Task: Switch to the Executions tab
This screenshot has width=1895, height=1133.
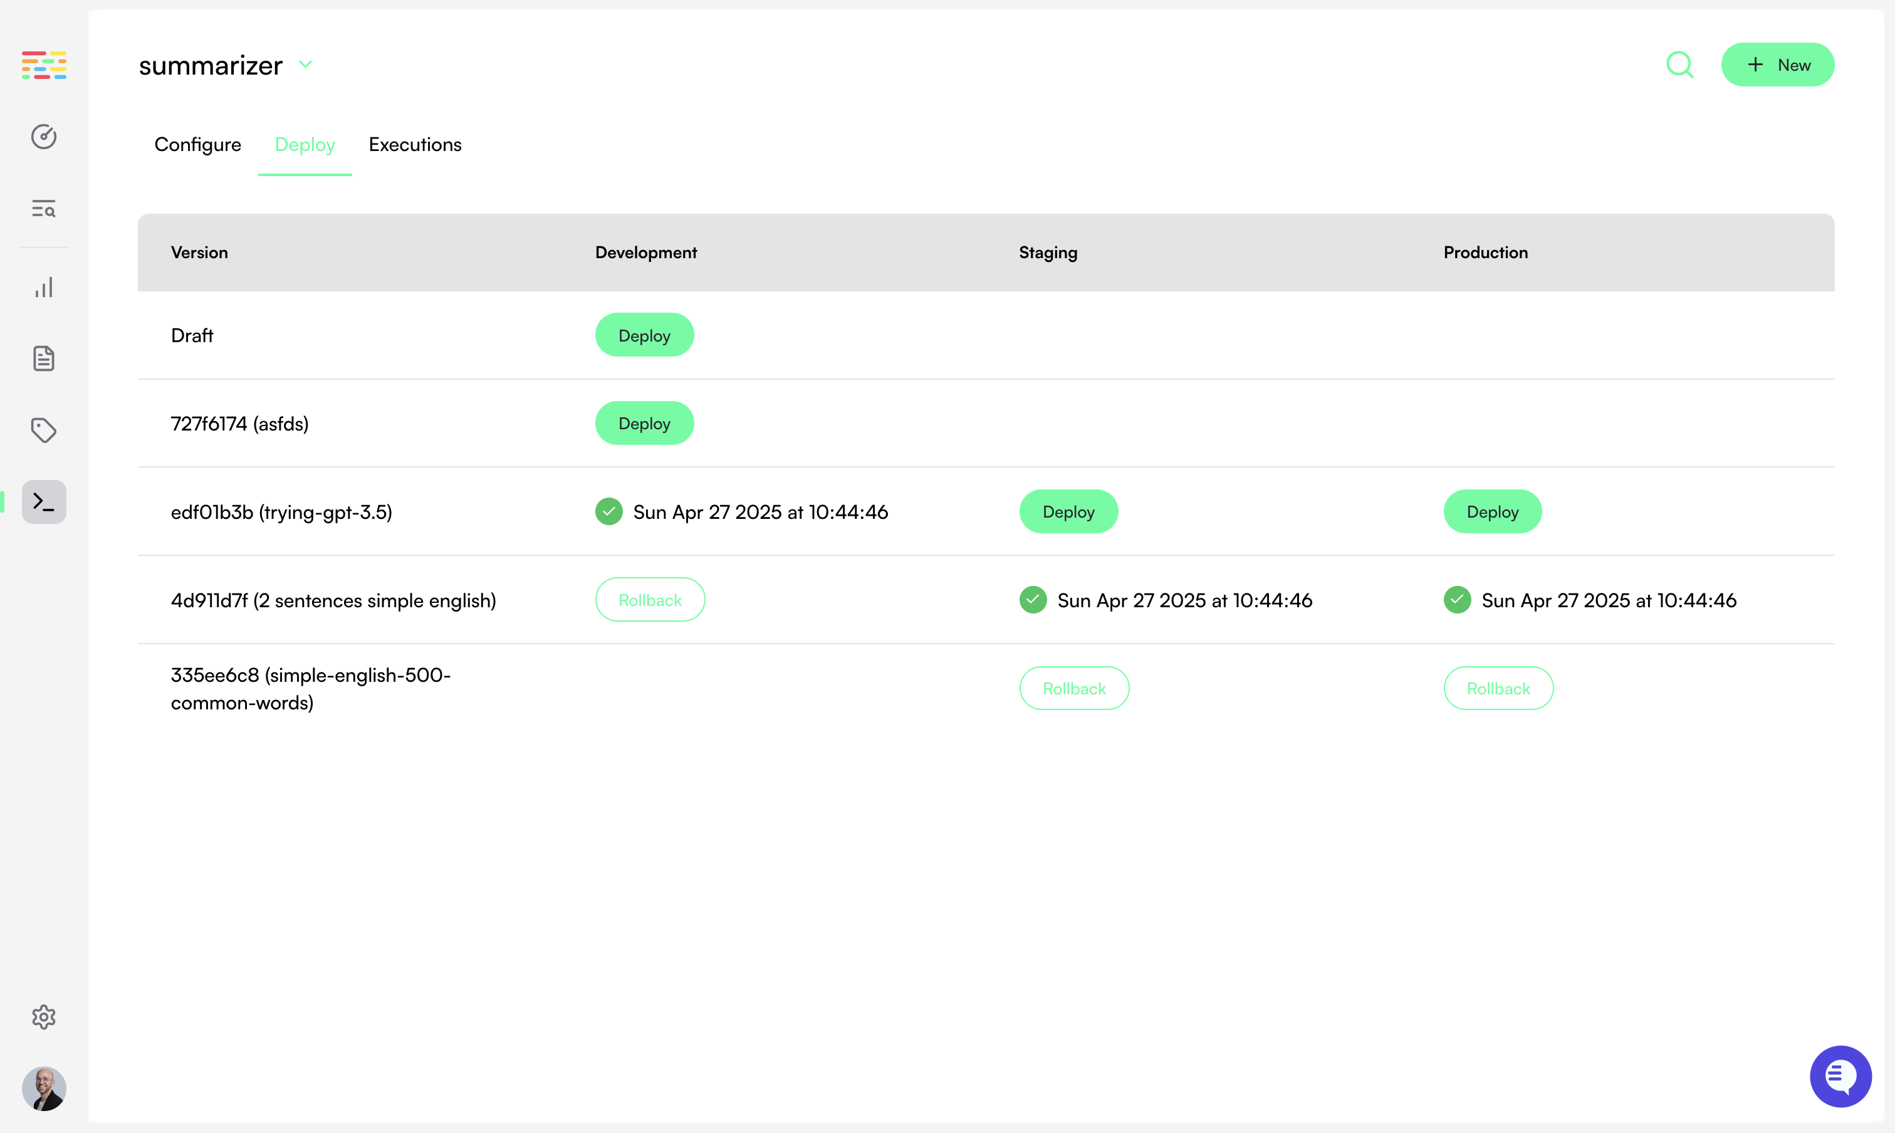Action: [x=415, y=144]
